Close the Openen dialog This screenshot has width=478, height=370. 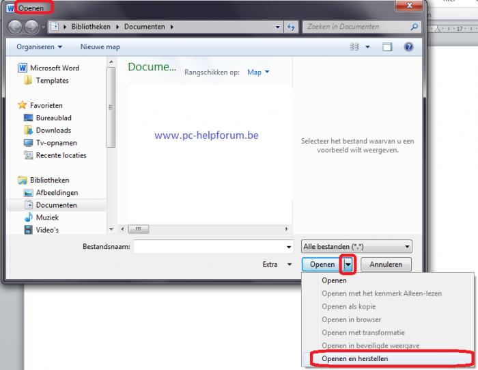point(410,5)
